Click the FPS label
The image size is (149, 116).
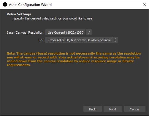coord(40,40)
